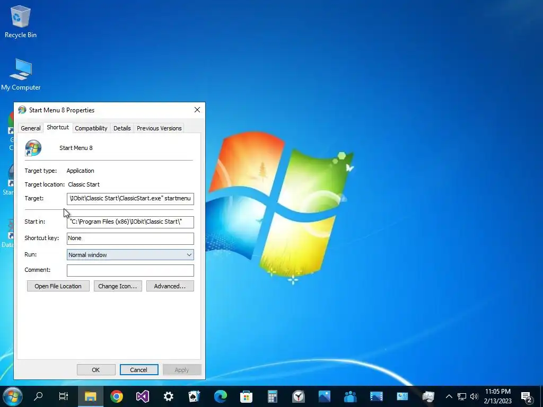Viewport: 543px width, 407px height.
Task: Open the network status tray icon
Action: pos(462,396)
